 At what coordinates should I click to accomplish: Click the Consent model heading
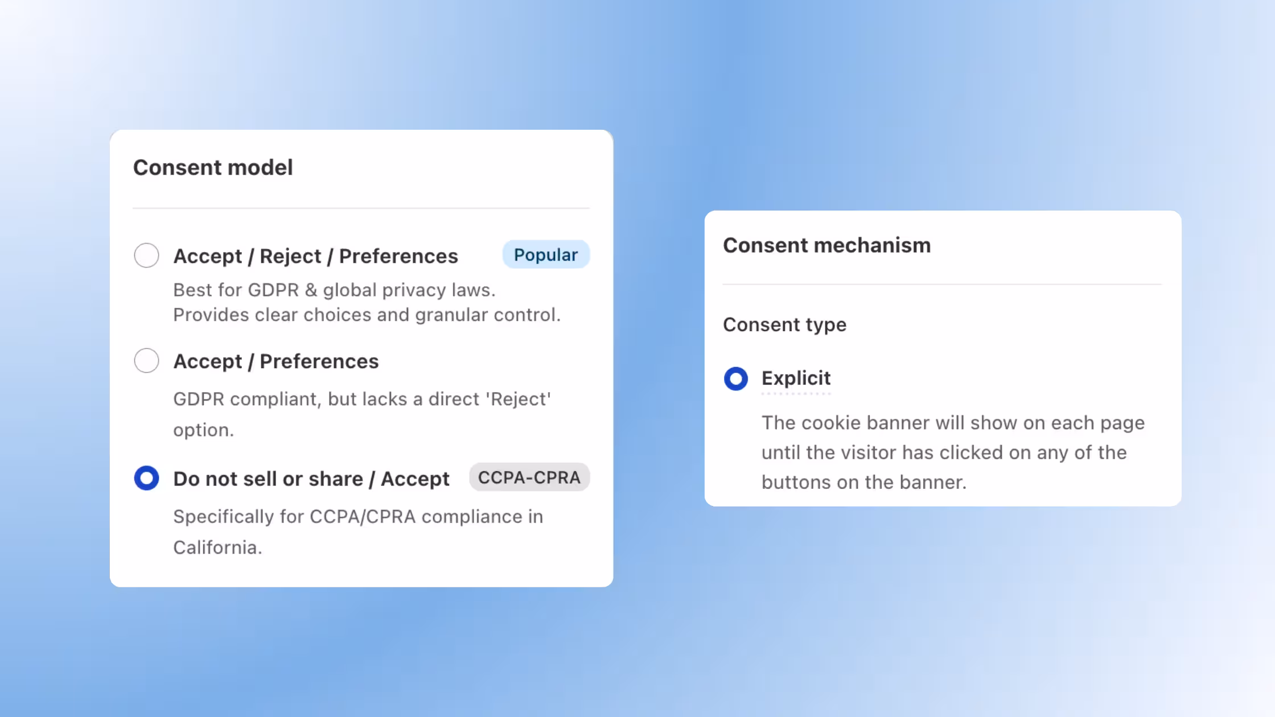click(212, 167)
